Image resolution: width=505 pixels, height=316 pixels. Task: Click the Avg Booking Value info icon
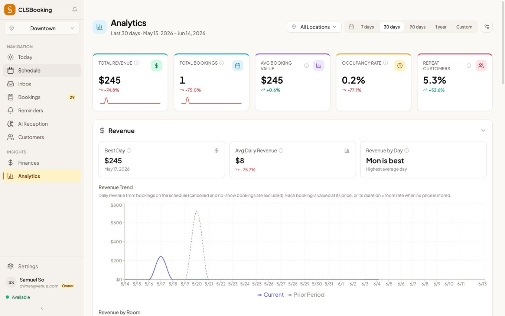click(306, 66)
